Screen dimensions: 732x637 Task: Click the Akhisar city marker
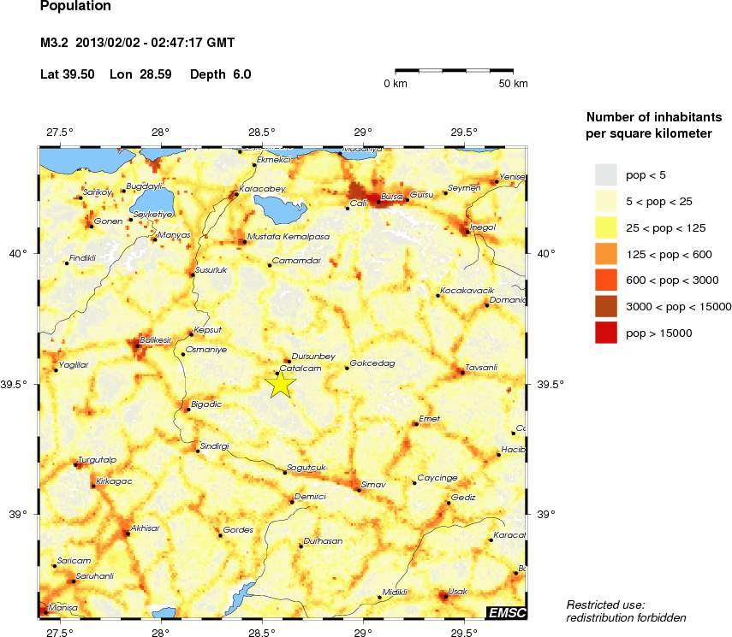coord(128,534)
